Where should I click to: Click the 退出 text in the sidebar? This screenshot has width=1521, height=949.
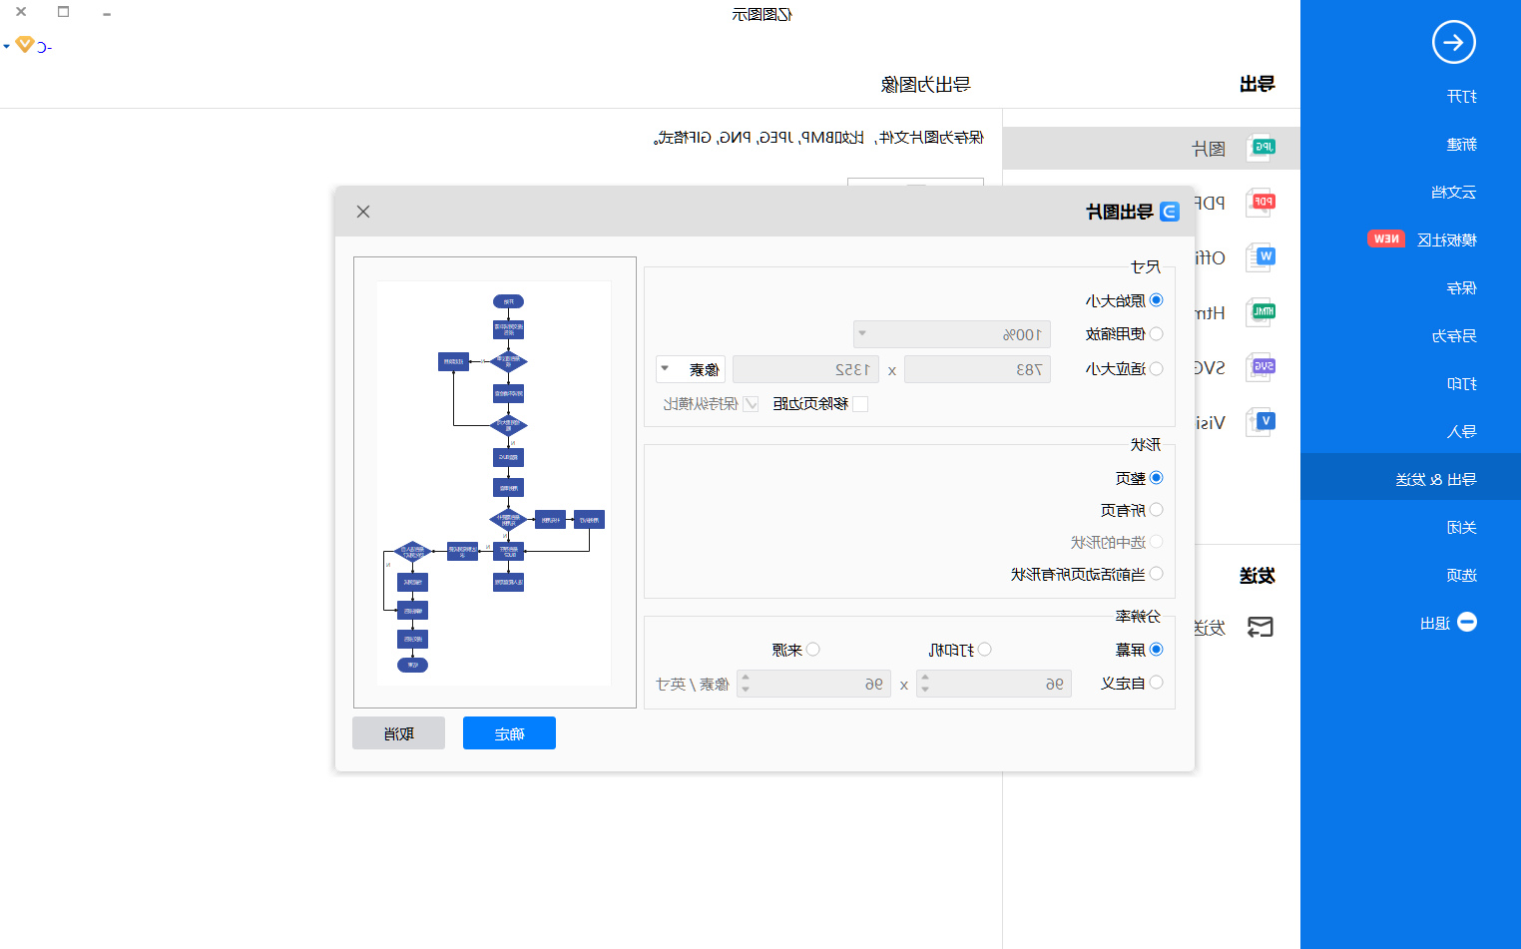point(1435,623)
